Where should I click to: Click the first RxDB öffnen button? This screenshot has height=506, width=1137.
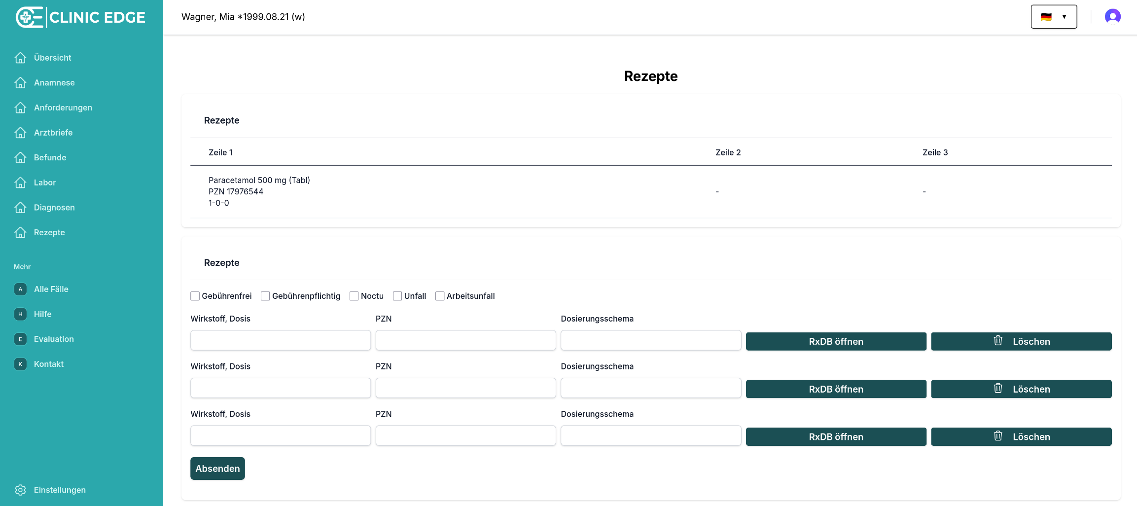[836, 341]
